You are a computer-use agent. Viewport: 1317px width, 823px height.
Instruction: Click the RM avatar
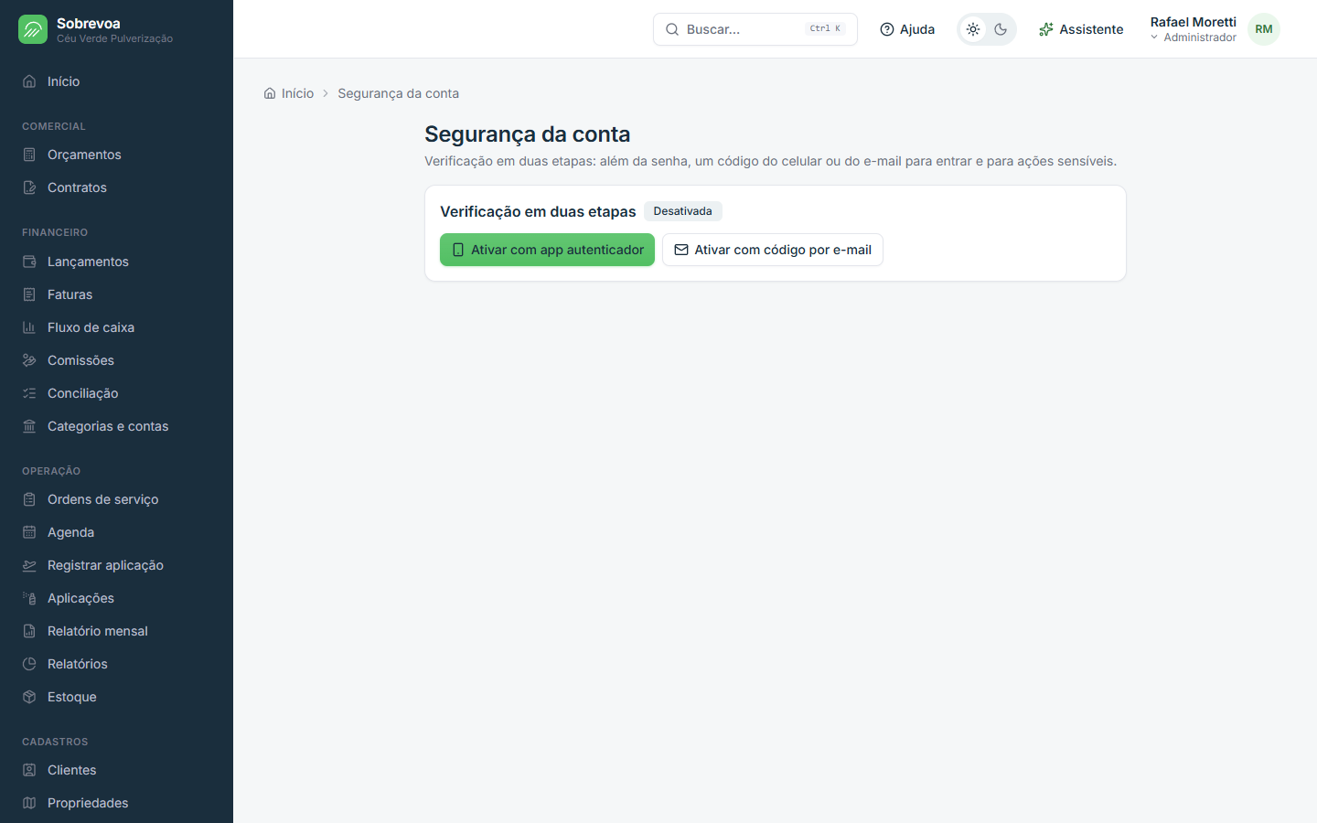[1264, 29]
